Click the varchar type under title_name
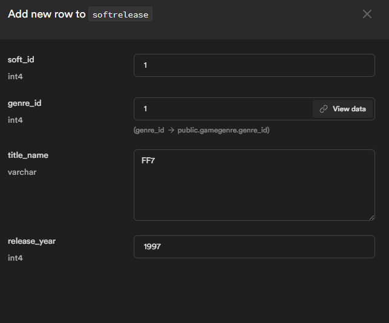Image resolution: width=389 pixels, height=323 pixels. click(x=22, y=172)
